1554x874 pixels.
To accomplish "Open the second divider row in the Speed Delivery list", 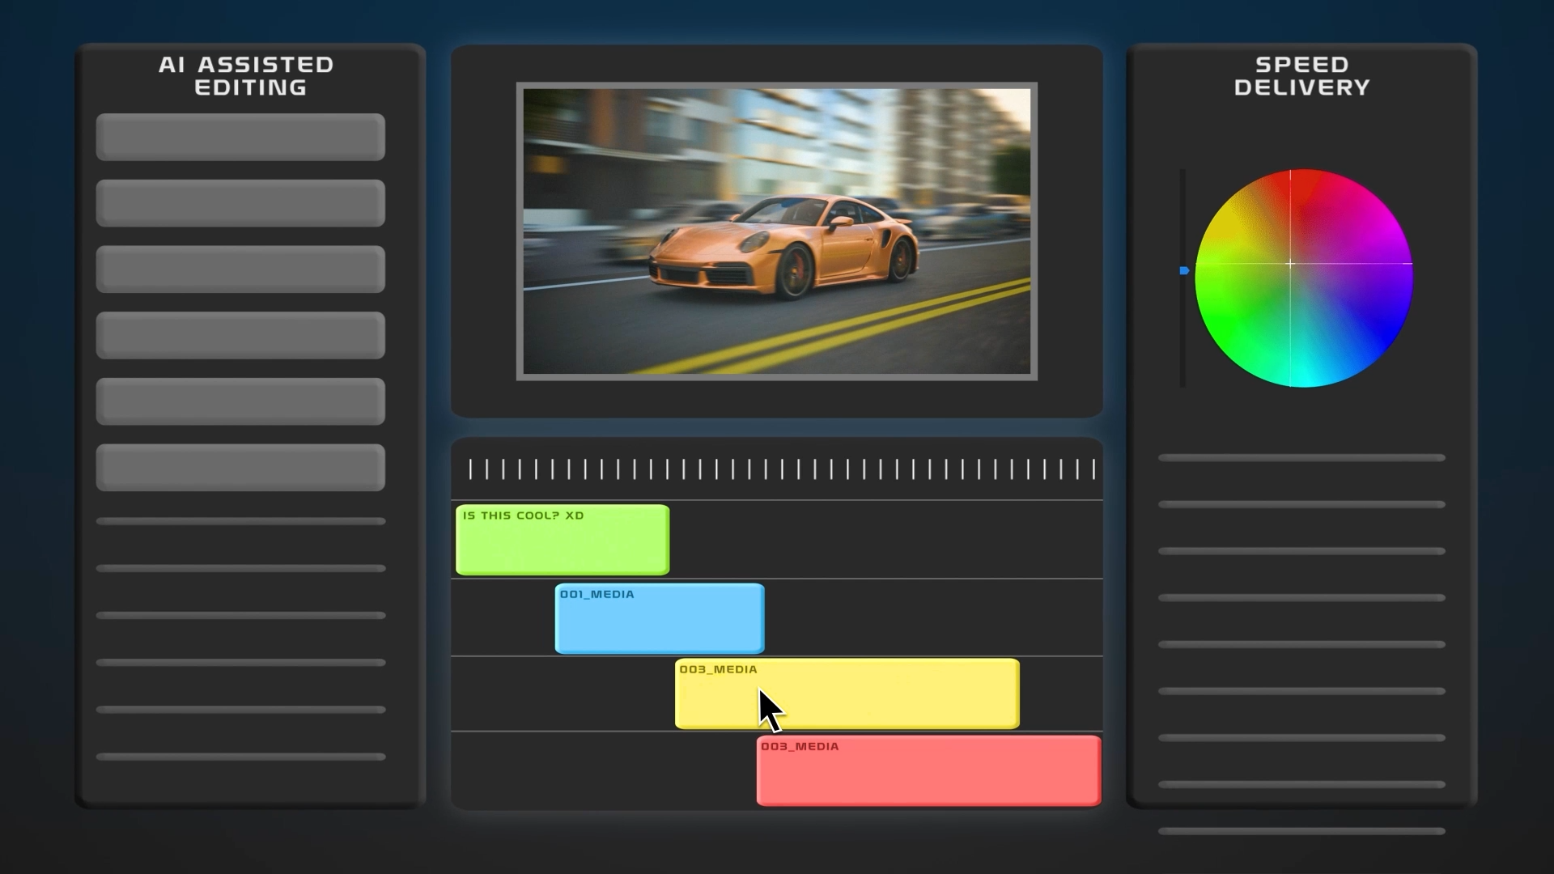I will (1301, 503).
